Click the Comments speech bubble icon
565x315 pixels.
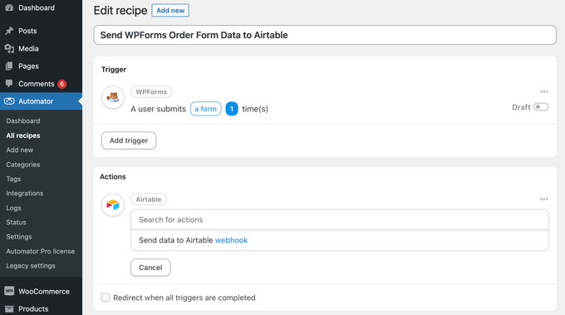(x=9, y=84)
